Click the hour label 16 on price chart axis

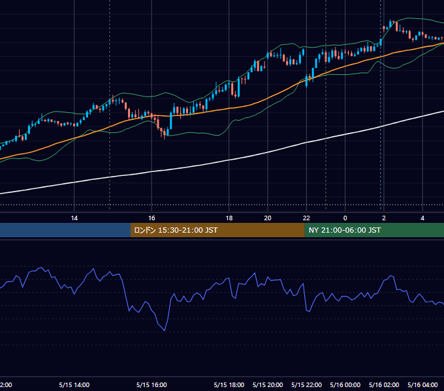tap(151, 218)
